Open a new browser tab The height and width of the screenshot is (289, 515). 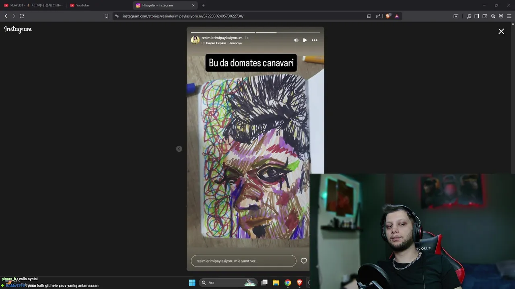click(203, 5)
